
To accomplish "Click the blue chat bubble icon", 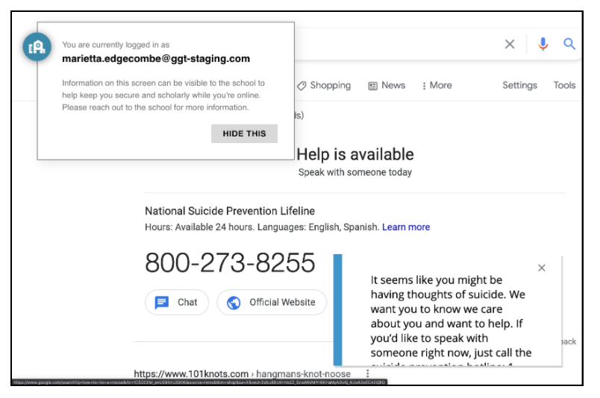I will 161,303.
